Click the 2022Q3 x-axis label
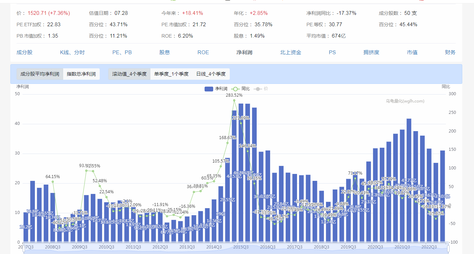 click(429, 247)
